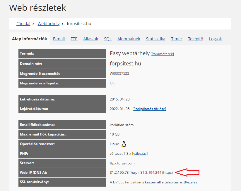Click the 2015. 04. 23. creation date

point(120,99)
